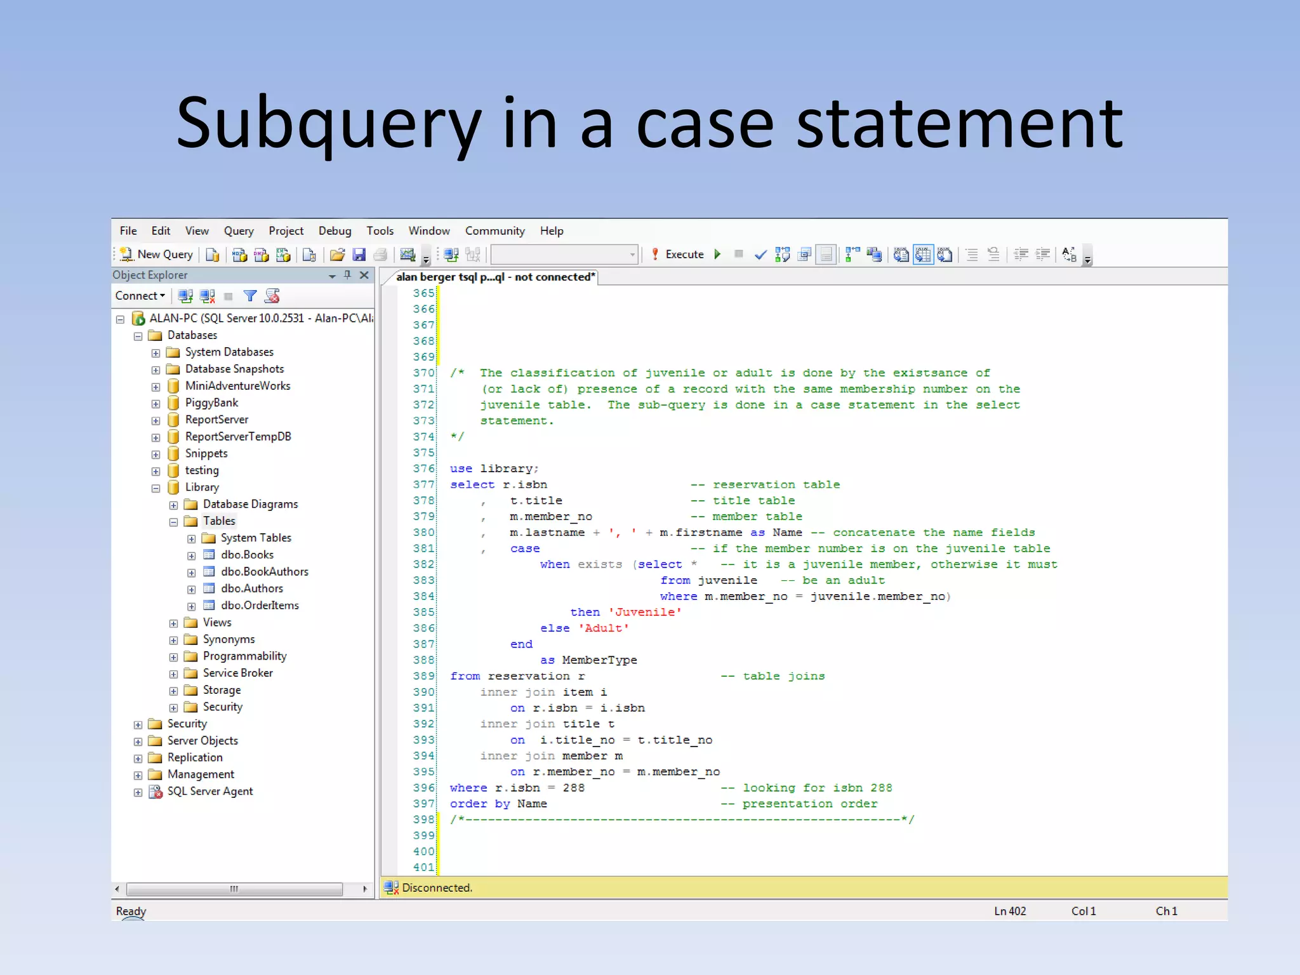
Task: Collapse the Library database node
Action: click(x=156, y=488)
